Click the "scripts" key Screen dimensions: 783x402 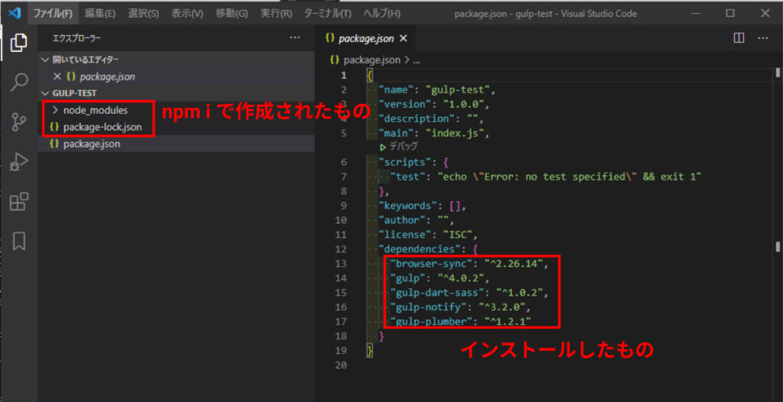(x=407, y=162)
